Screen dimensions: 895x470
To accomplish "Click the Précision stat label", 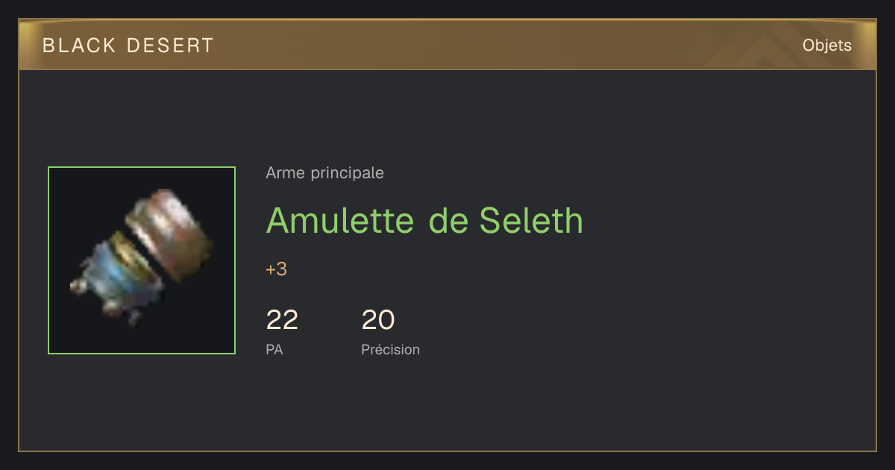I will [390, 349].
